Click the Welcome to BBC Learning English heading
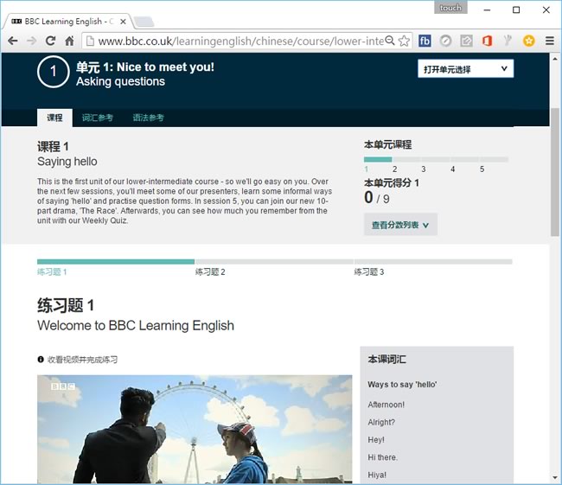This screenshot has height=485, width=562. tap(136, 325)
